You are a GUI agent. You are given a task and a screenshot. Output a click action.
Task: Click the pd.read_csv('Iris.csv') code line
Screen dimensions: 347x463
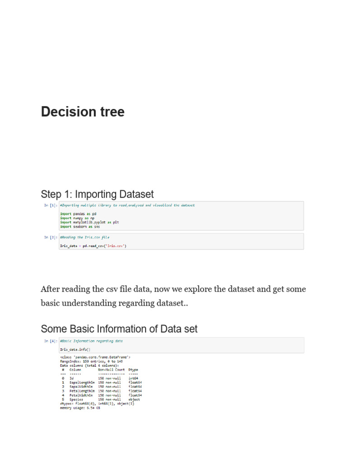click(94, 246)
